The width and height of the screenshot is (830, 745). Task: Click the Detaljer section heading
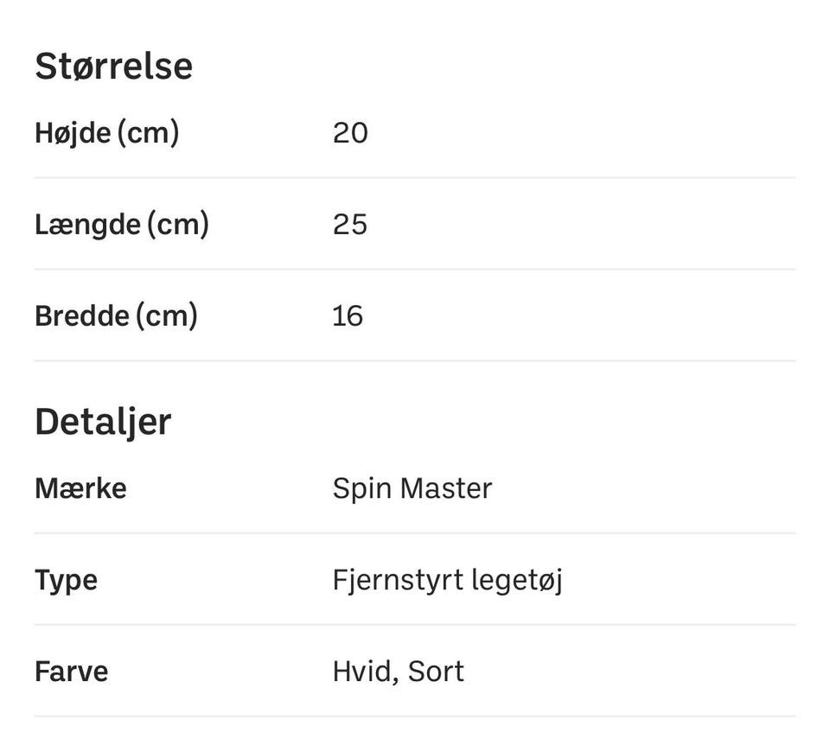click(103, 422)
